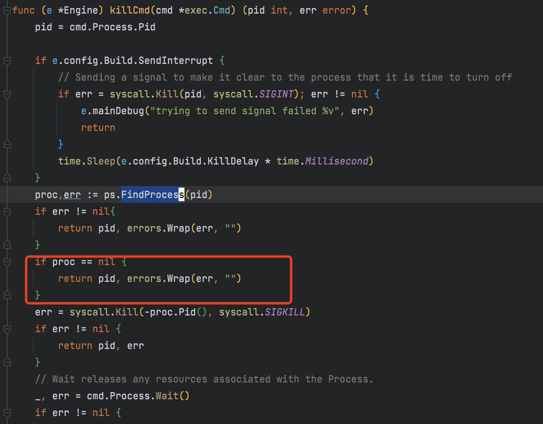543x424 pixels.
Task: Click the -proc.Pid() argument
Action: point(176,312)
